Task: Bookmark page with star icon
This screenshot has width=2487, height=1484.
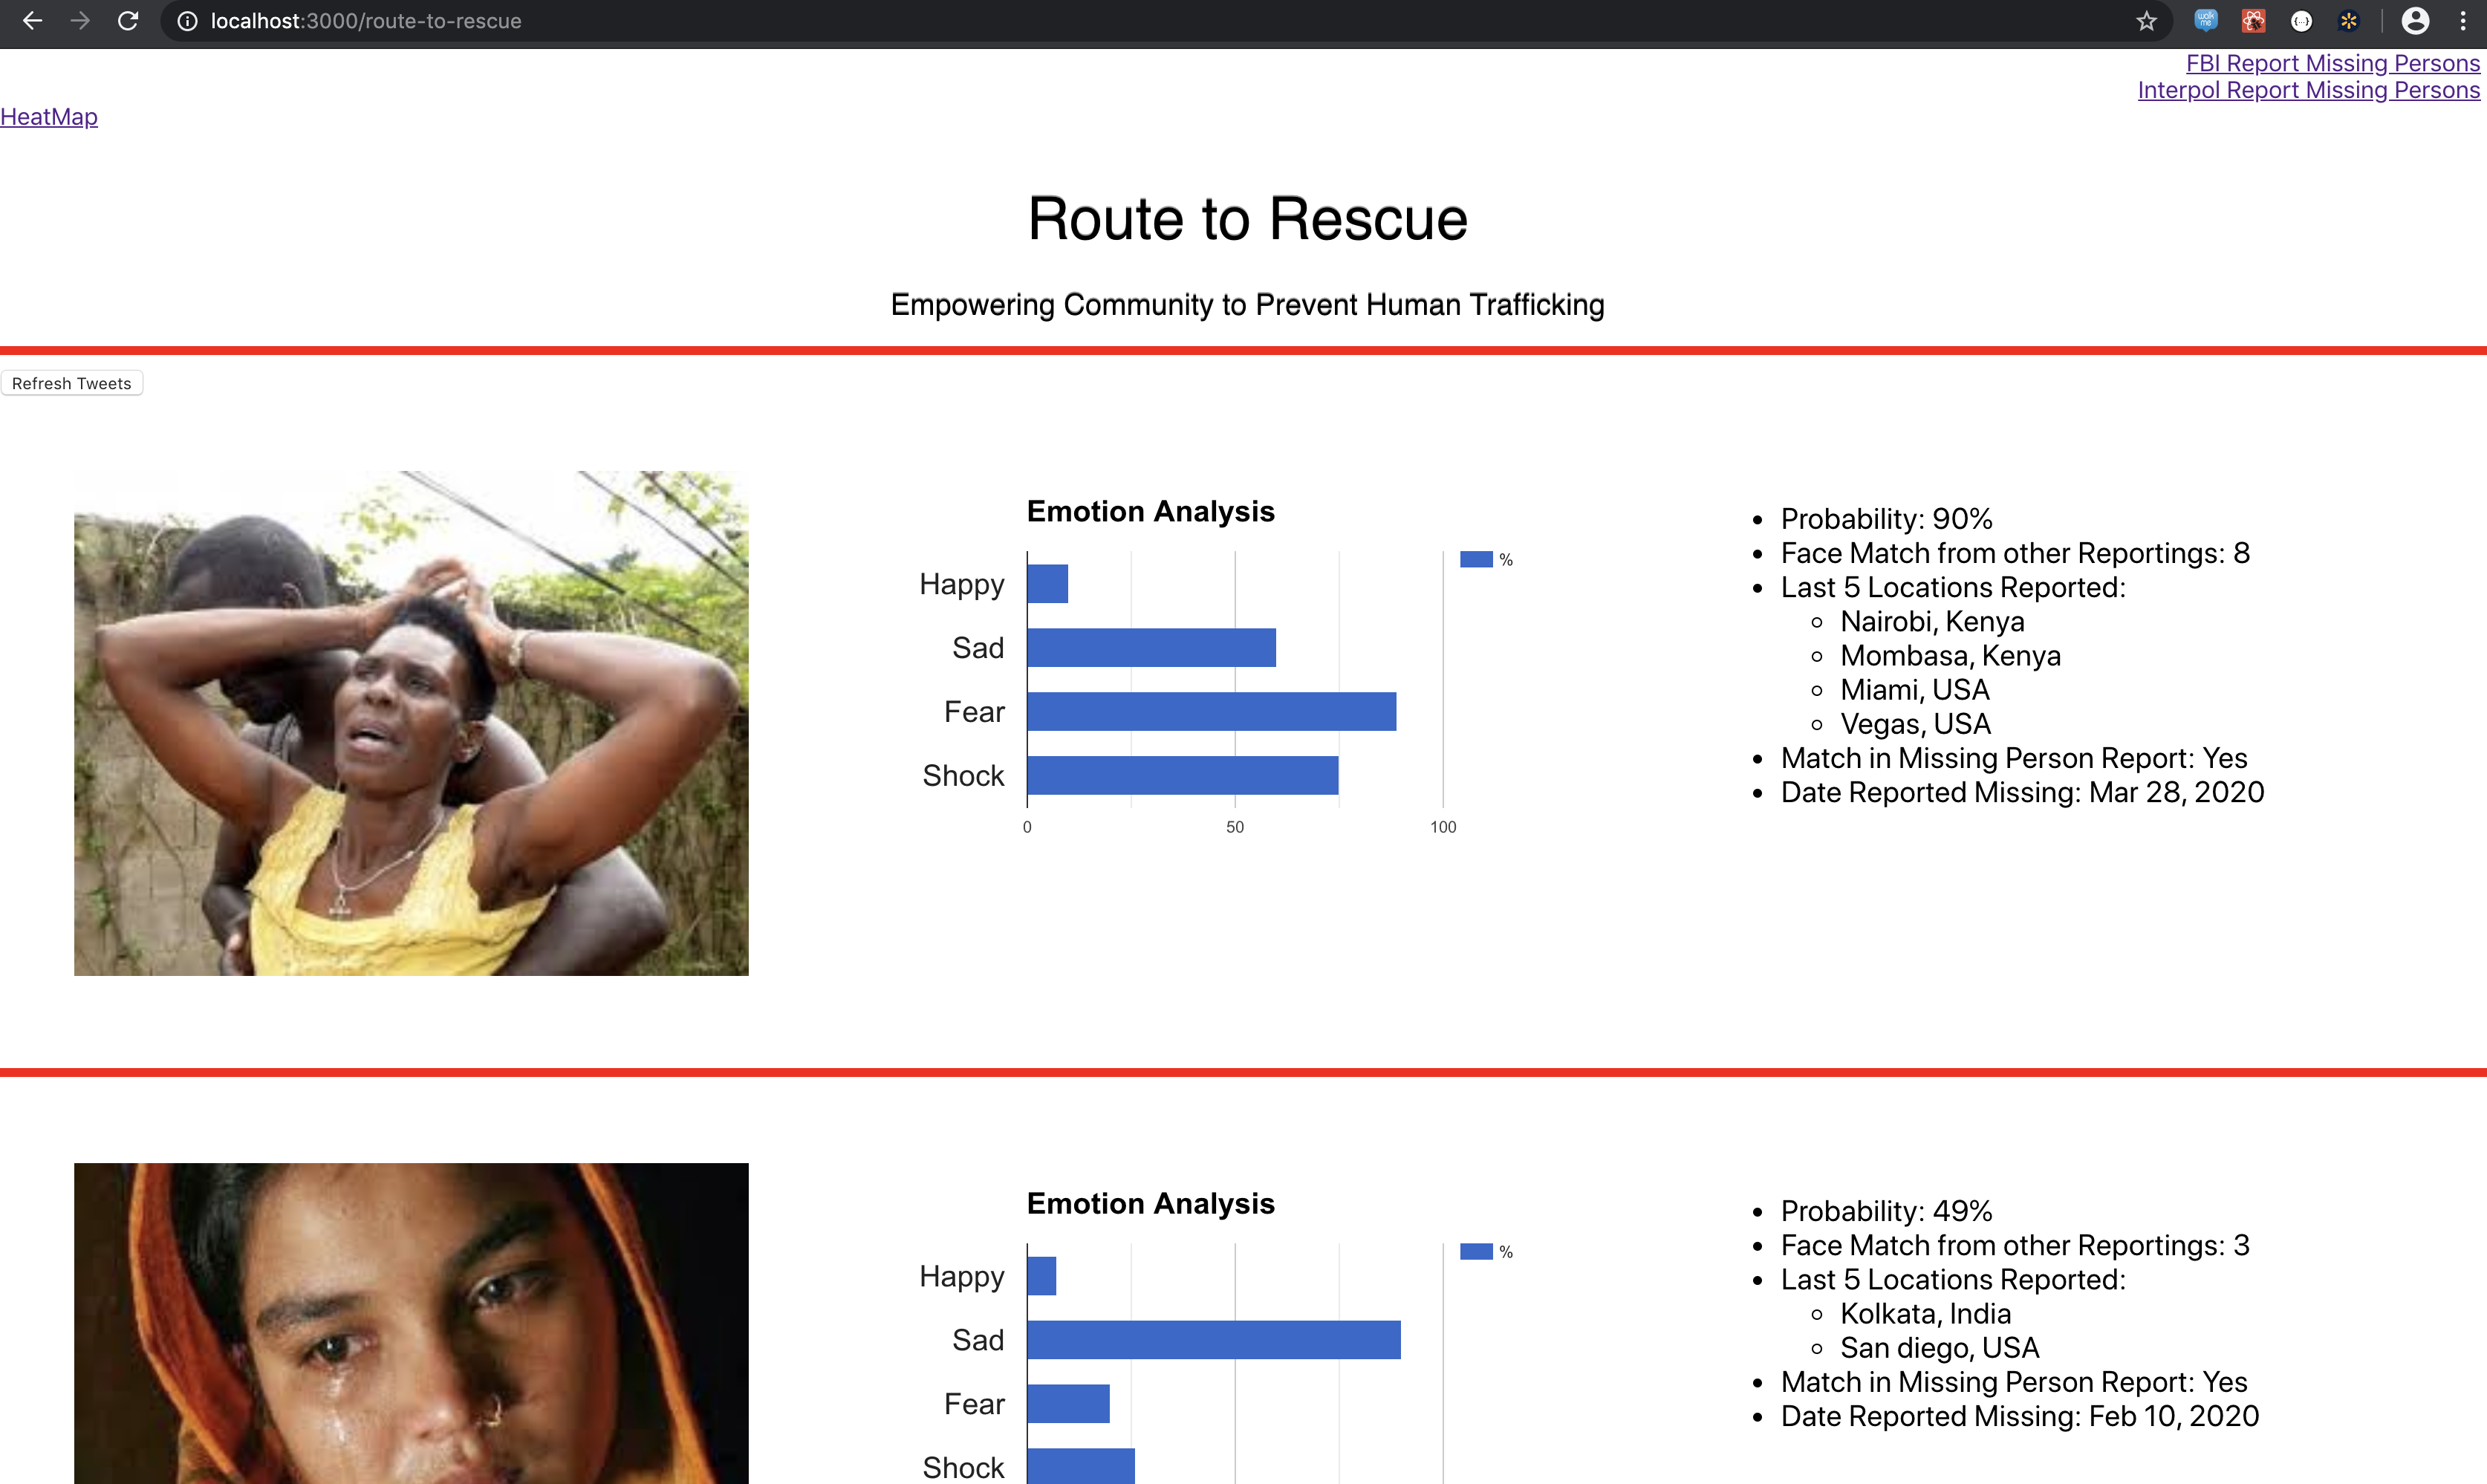Action: (2146, 21)
